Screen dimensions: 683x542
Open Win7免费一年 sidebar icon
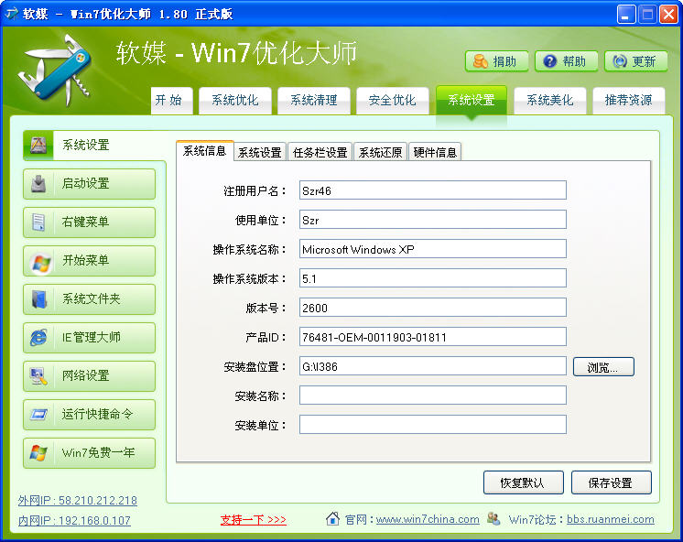(38, 453)
